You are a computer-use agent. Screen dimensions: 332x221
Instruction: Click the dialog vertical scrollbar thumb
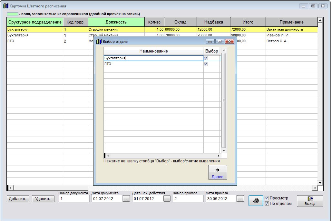224,100
